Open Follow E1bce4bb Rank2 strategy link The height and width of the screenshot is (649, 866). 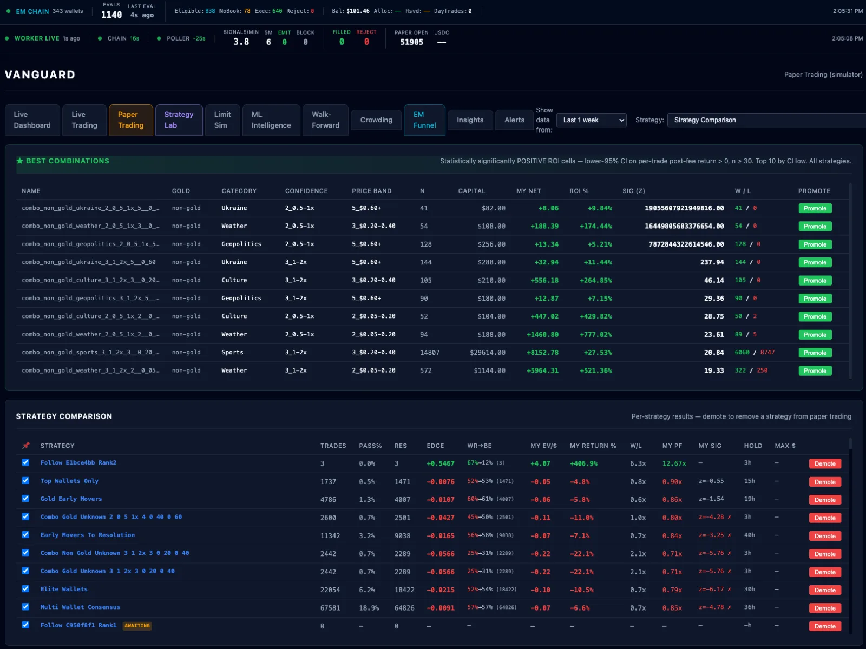tap(78, 462)
